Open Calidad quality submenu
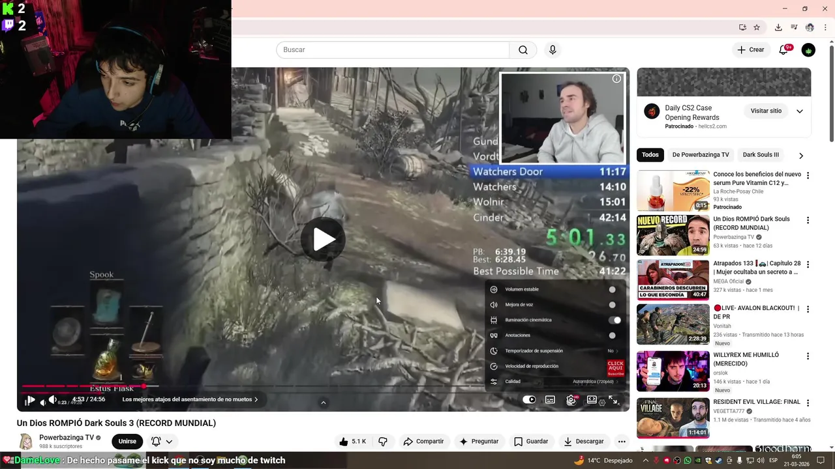The image size is (835, 469). click(555, 382)
